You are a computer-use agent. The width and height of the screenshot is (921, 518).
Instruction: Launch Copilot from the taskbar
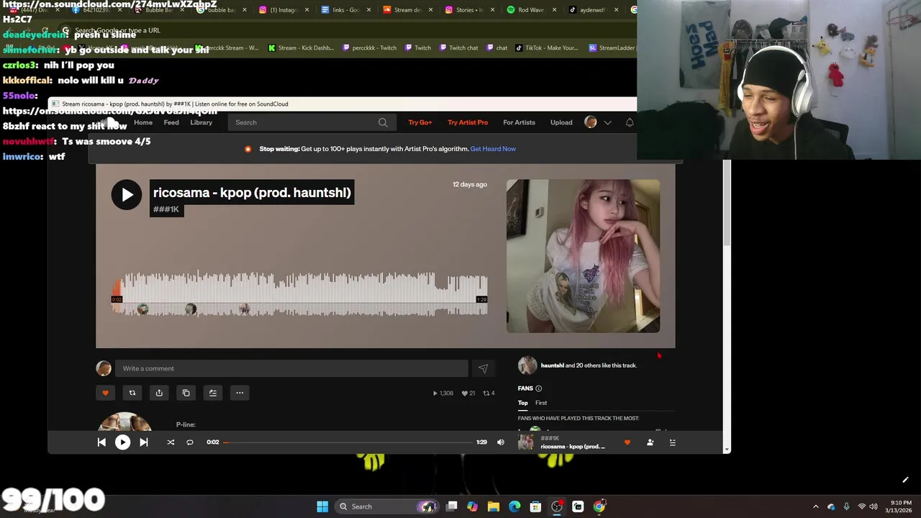(x=472, y=506)
